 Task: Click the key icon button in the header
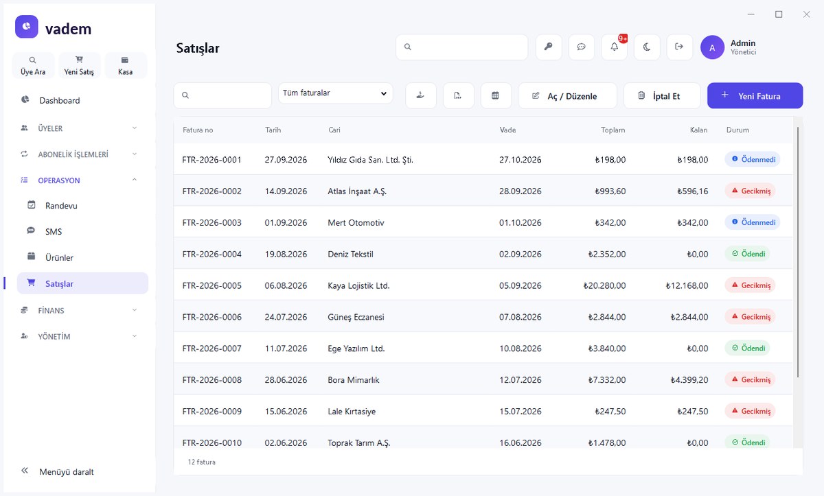pos(549,47)
